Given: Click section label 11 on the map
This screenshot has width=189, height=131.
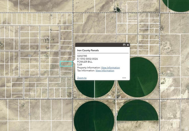Looking at the screenshot, I should tap(30, 114).
